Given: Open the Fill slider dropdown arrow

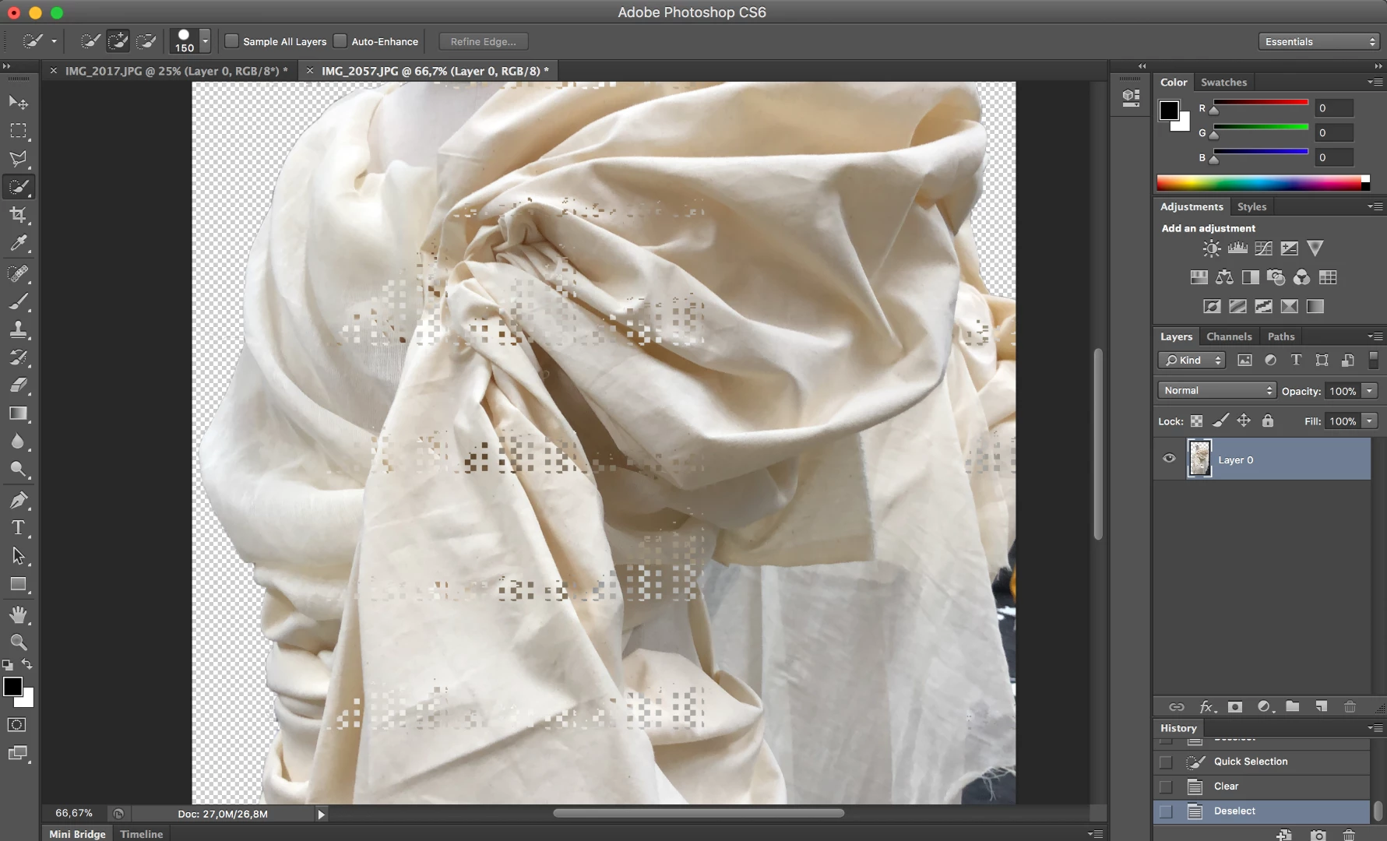Looking at the screenshot, I should pyautogui.click(x=1369, y=421).
